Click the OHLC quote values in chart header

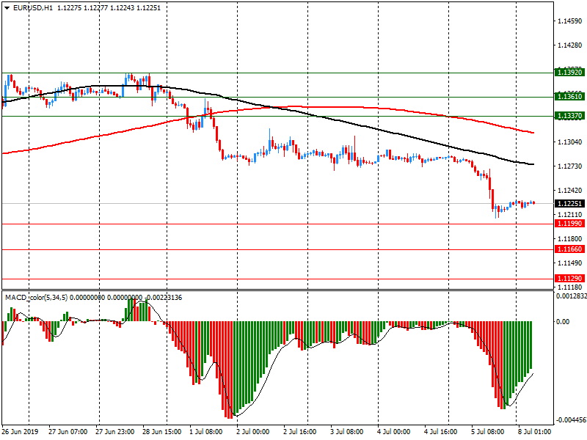(109, 8)
